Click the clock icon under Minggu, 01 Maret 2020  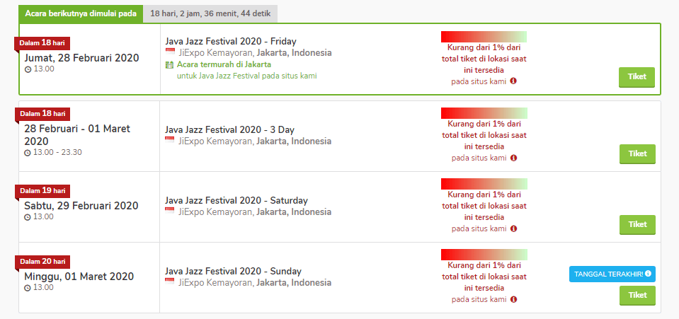[x=28, y=288]
